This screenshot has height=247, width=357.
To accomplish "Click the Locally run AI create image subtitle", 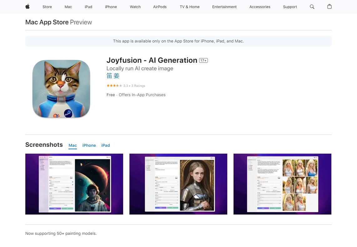I will point(140,68).
